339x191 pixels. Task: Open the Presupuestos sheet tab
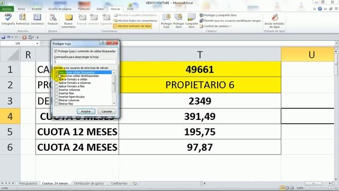(x=28, y=184)
